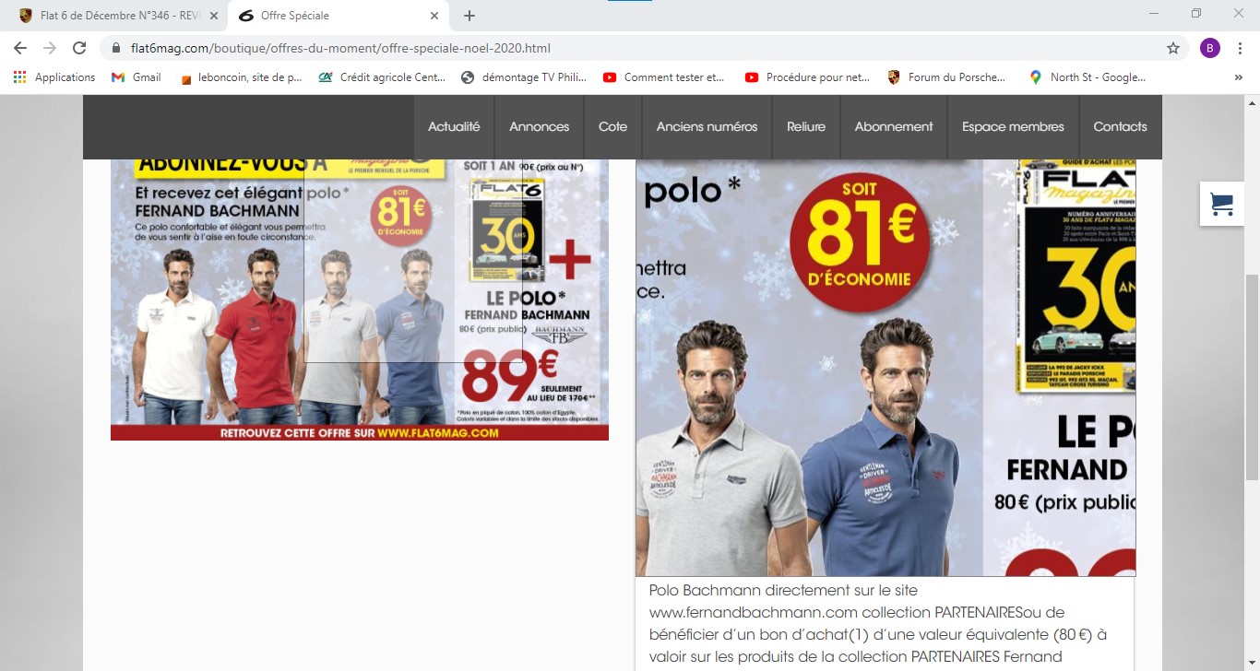Image resolution: width=1260 pixels, height=671 pixels.
Task: Open the Abonnement menu item
Action: tap(894, 127)
